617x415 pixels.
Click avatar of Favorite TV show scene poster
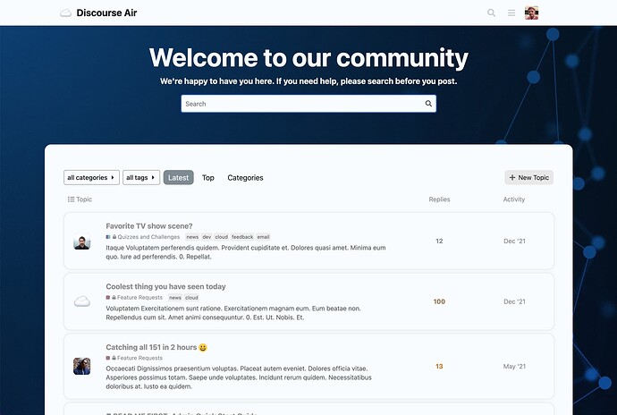pyautogui.click(x=81, y=241)
